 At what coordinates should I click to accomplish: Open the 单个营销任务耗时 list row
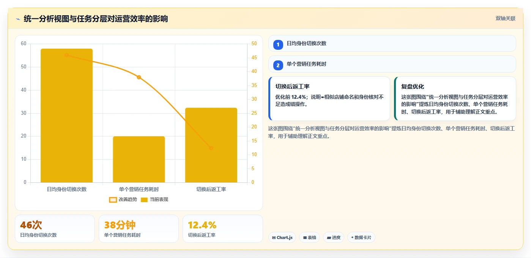click(392, 64)
